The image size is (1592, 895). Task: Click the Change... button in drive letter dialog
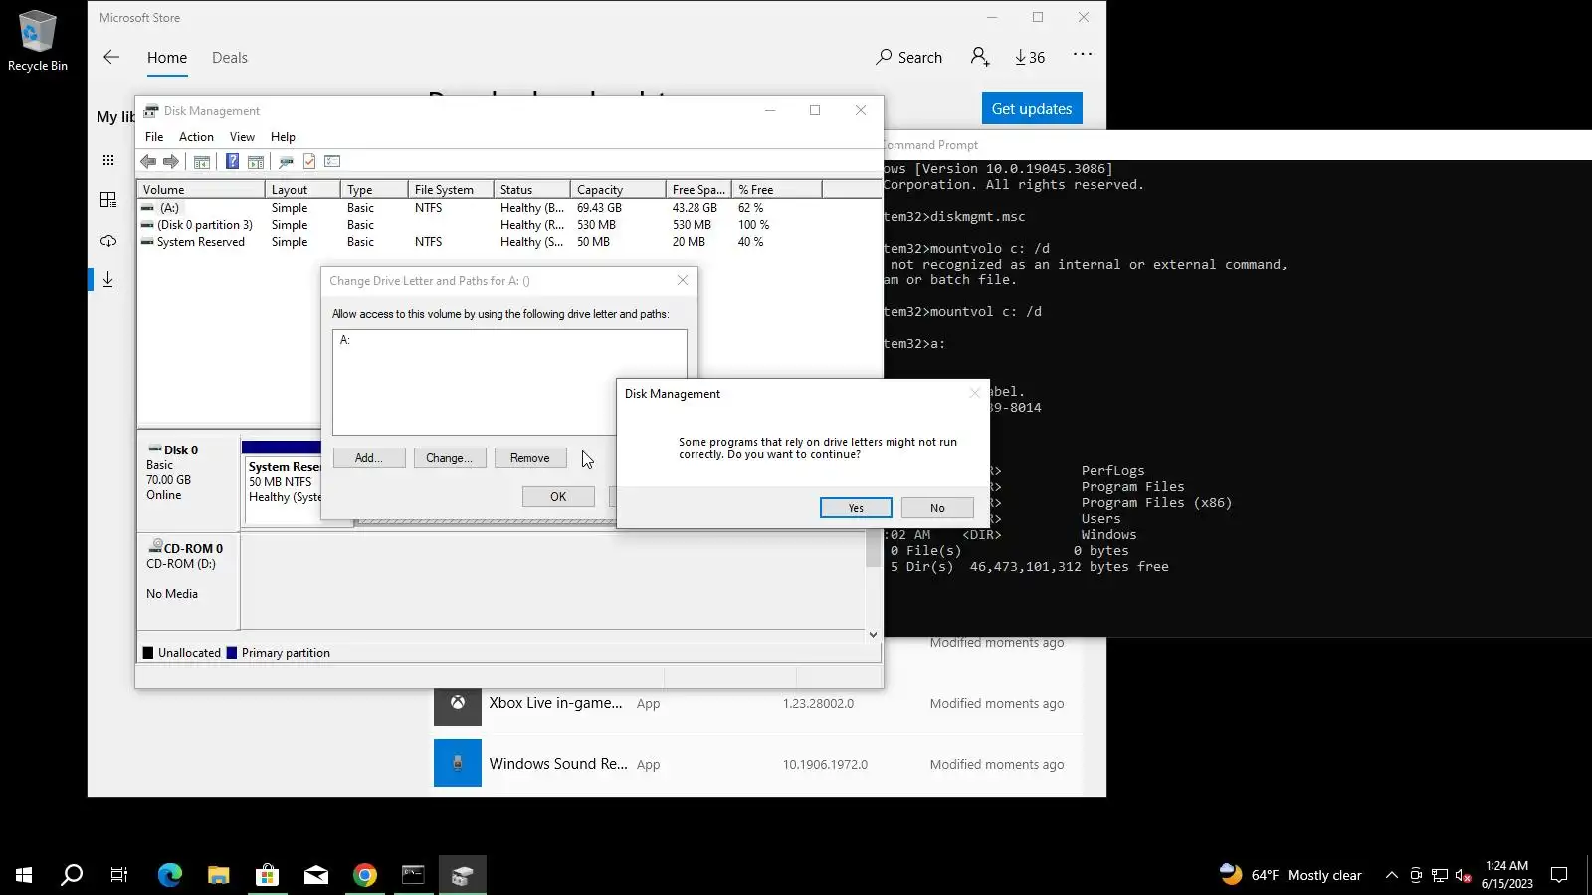point(450,458)
